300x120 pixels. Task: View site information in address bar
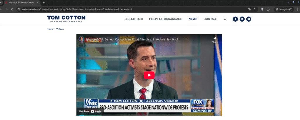pyautogui.click(x=19, y=9)
